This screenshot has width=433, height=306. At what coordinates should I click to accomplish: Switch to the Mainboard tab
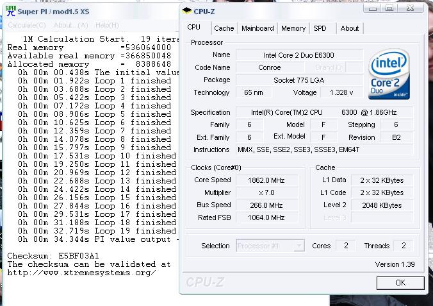tap(257, 28)
